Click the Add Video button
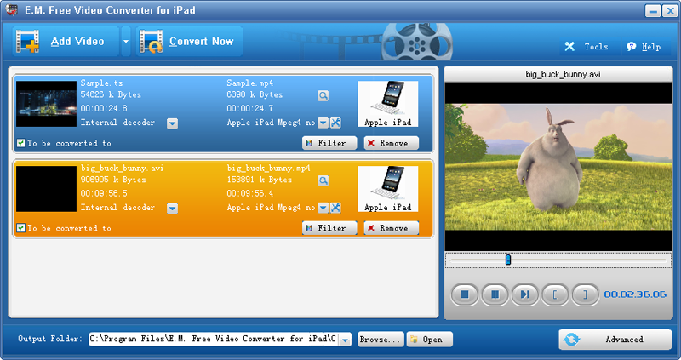681x360 pixels. 66,41
